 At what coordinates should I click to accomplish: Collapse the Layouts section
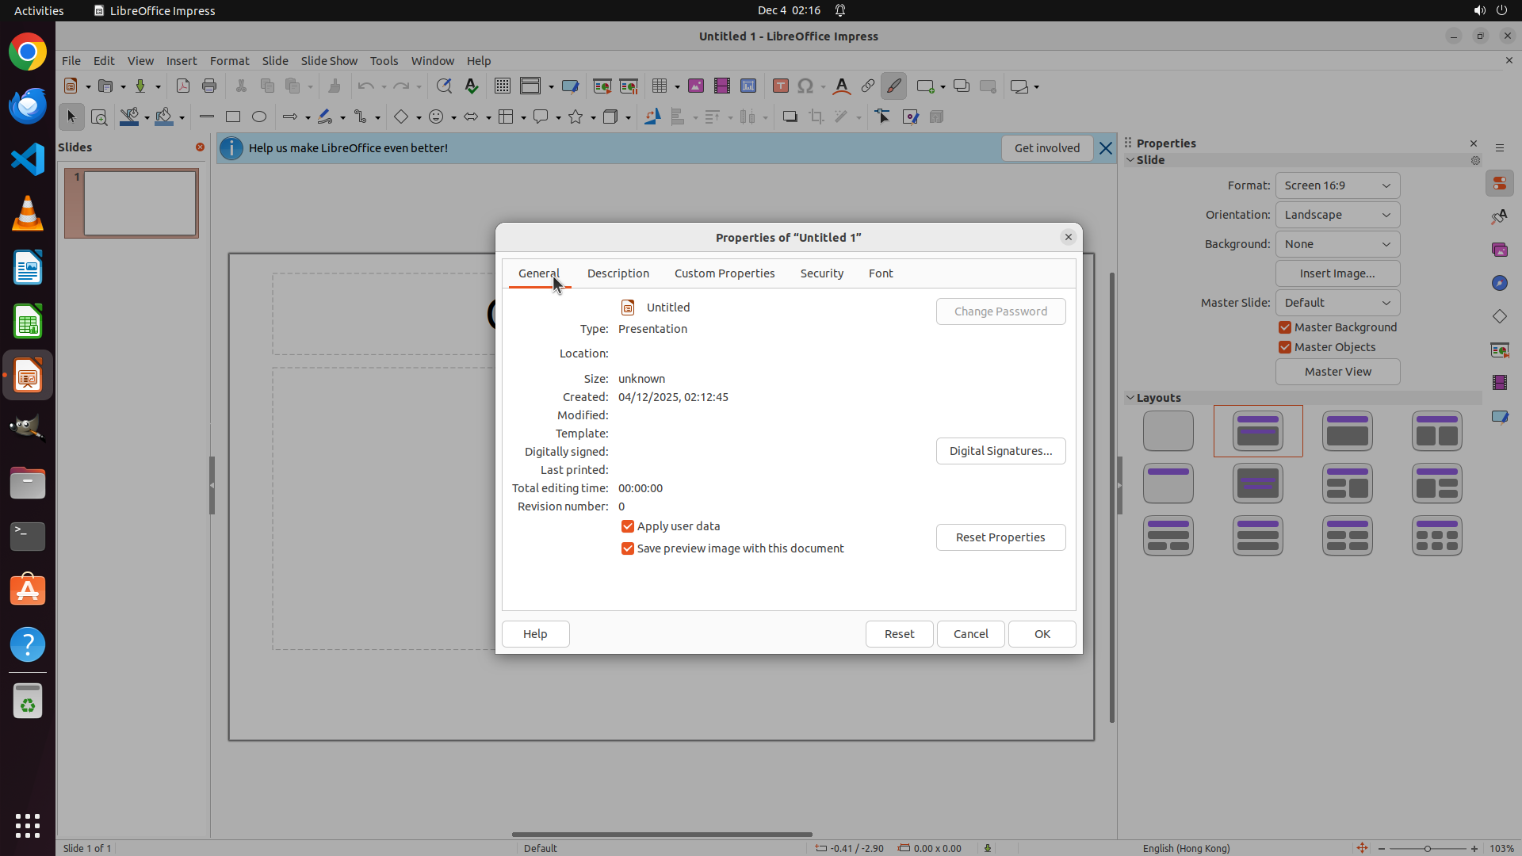[x=1130, y=398]
